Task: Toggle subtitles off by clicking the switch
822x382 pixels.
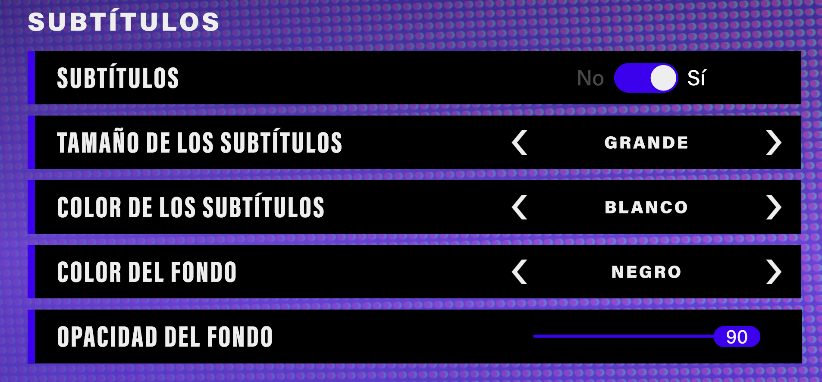Action: (645, 78)
